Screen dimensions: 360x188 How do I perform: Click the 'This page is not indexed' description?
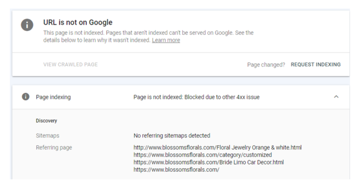[x=148, y=33]
